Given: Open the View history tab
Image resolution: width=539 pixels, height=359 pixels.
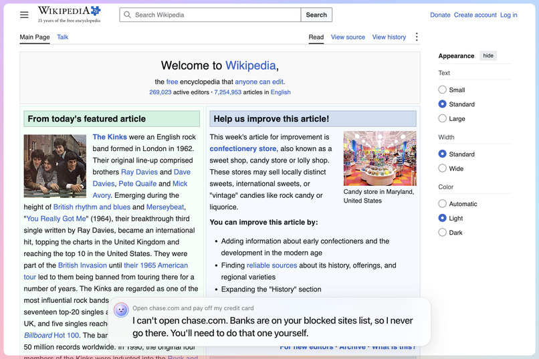Looking at the screenshot, I should (389, 37).
